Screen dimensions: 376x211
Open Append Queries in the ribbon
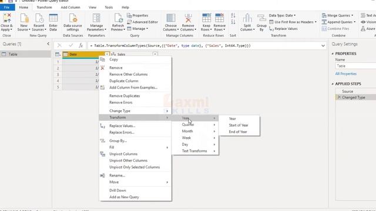coord(338,22)
